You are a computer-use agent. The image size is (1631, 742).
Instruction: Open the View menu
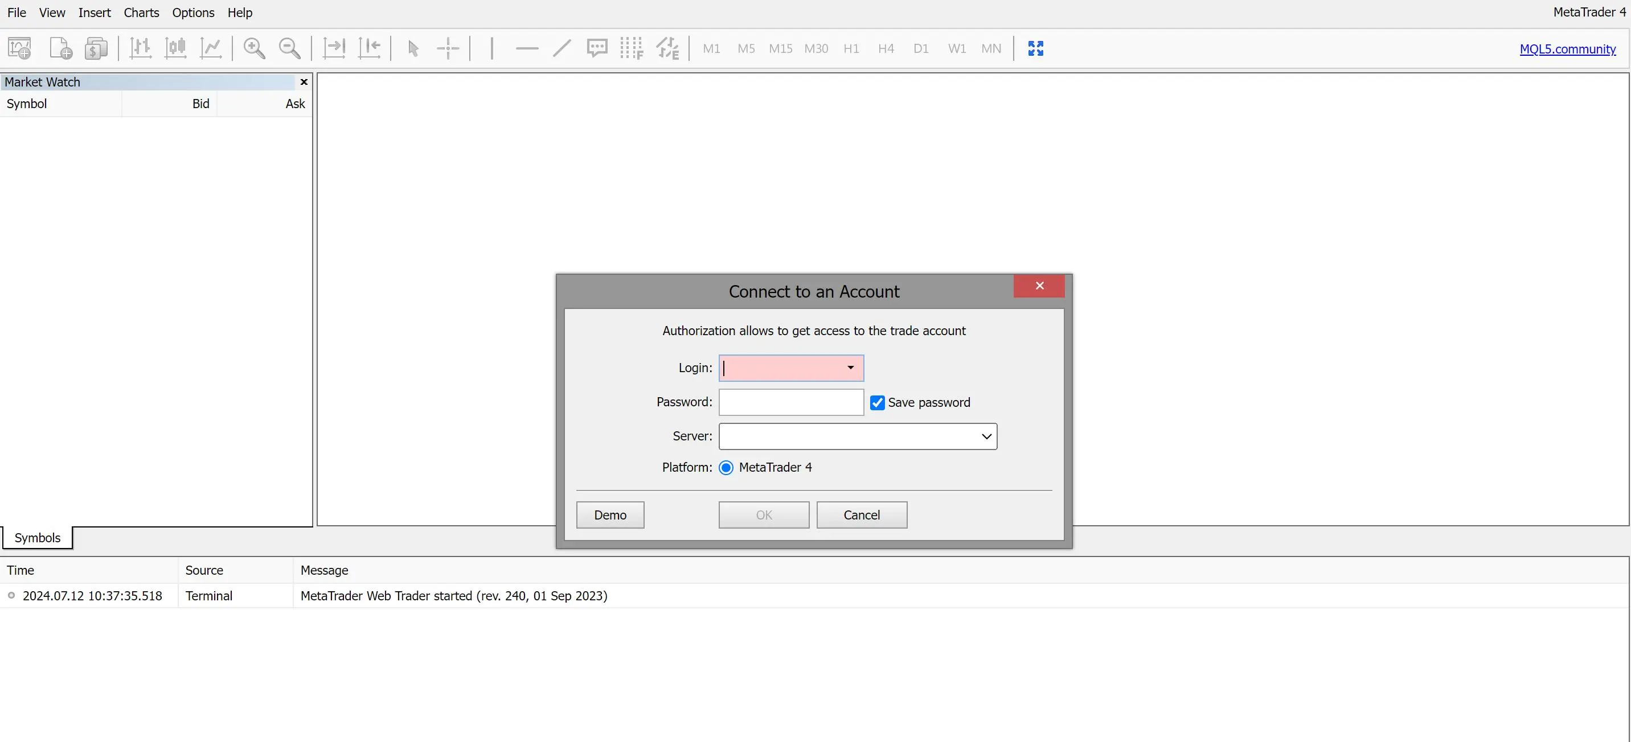(x=52, y=13)
